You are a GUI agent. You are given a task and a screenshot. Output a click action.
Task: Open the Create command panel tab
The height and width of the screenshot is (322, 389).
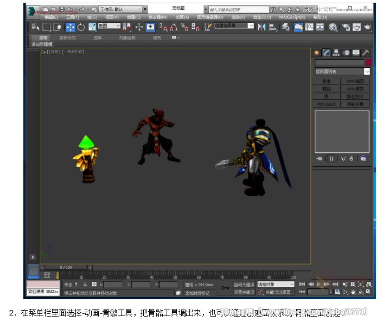[316, 53]
